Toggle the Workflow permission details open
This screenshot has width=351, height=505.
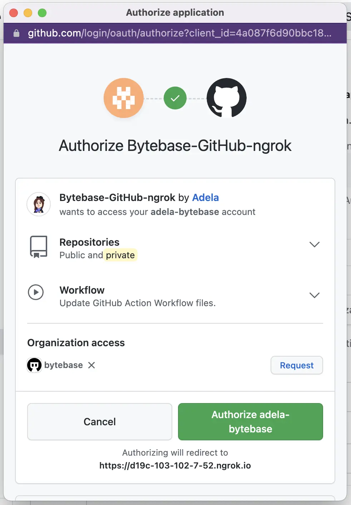[315, 295]
